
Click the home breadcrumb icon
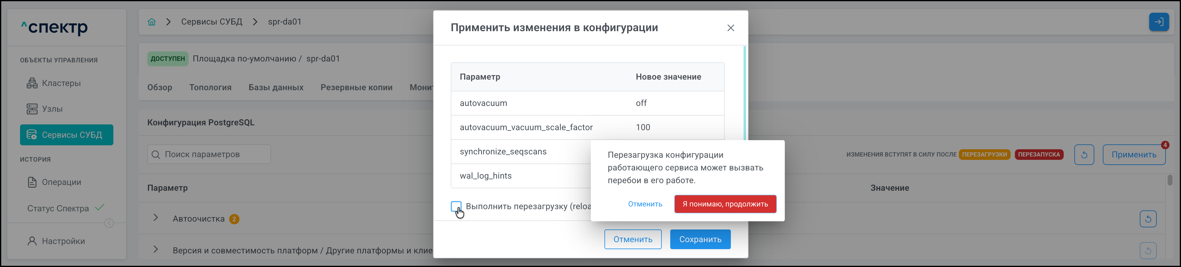152,22
